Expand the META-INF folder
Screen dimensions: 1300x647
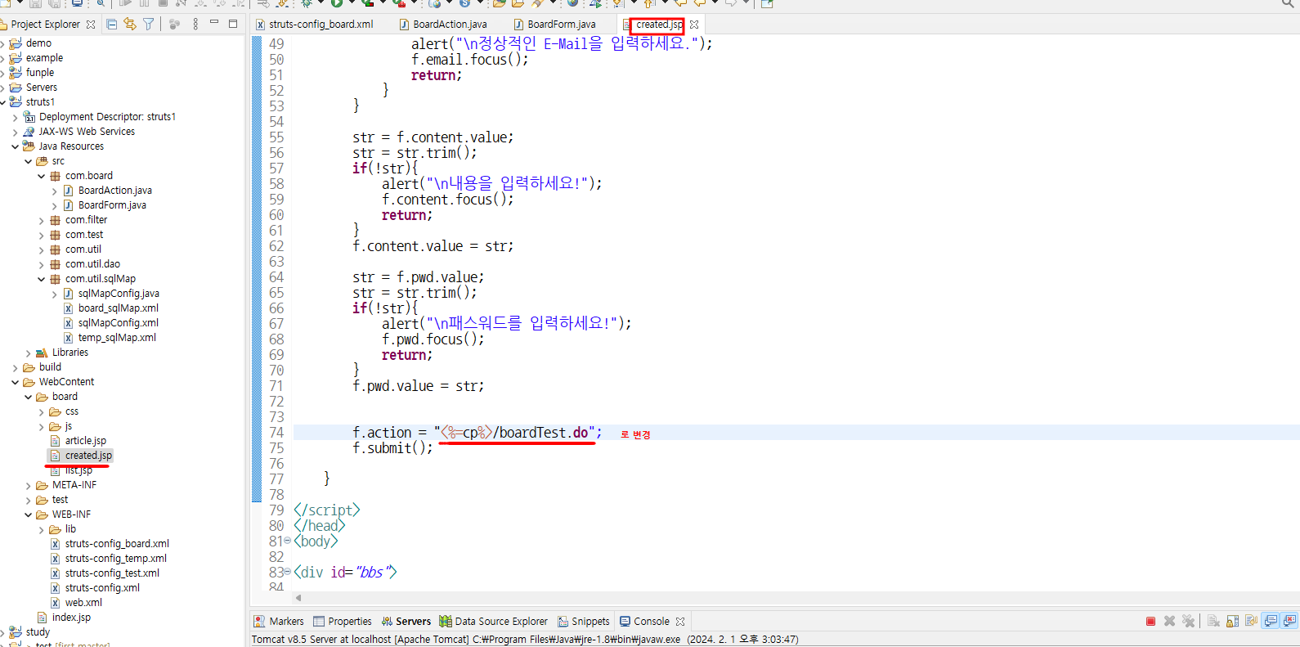click(29, 485)
